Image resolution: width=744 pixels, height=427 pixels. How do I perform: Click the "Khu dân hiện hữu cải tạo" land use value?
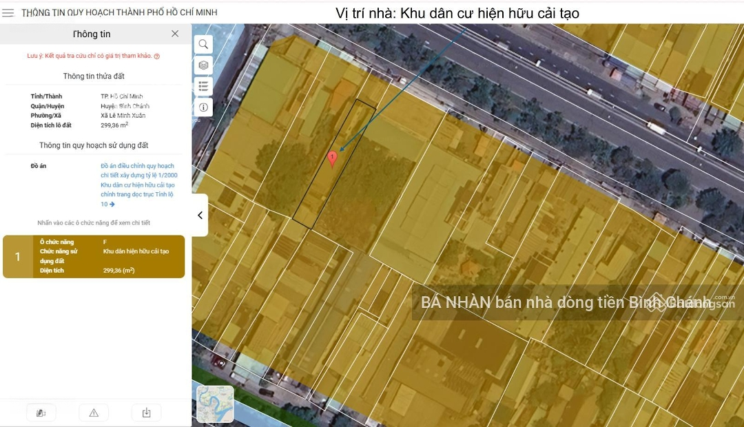[136, 251]
